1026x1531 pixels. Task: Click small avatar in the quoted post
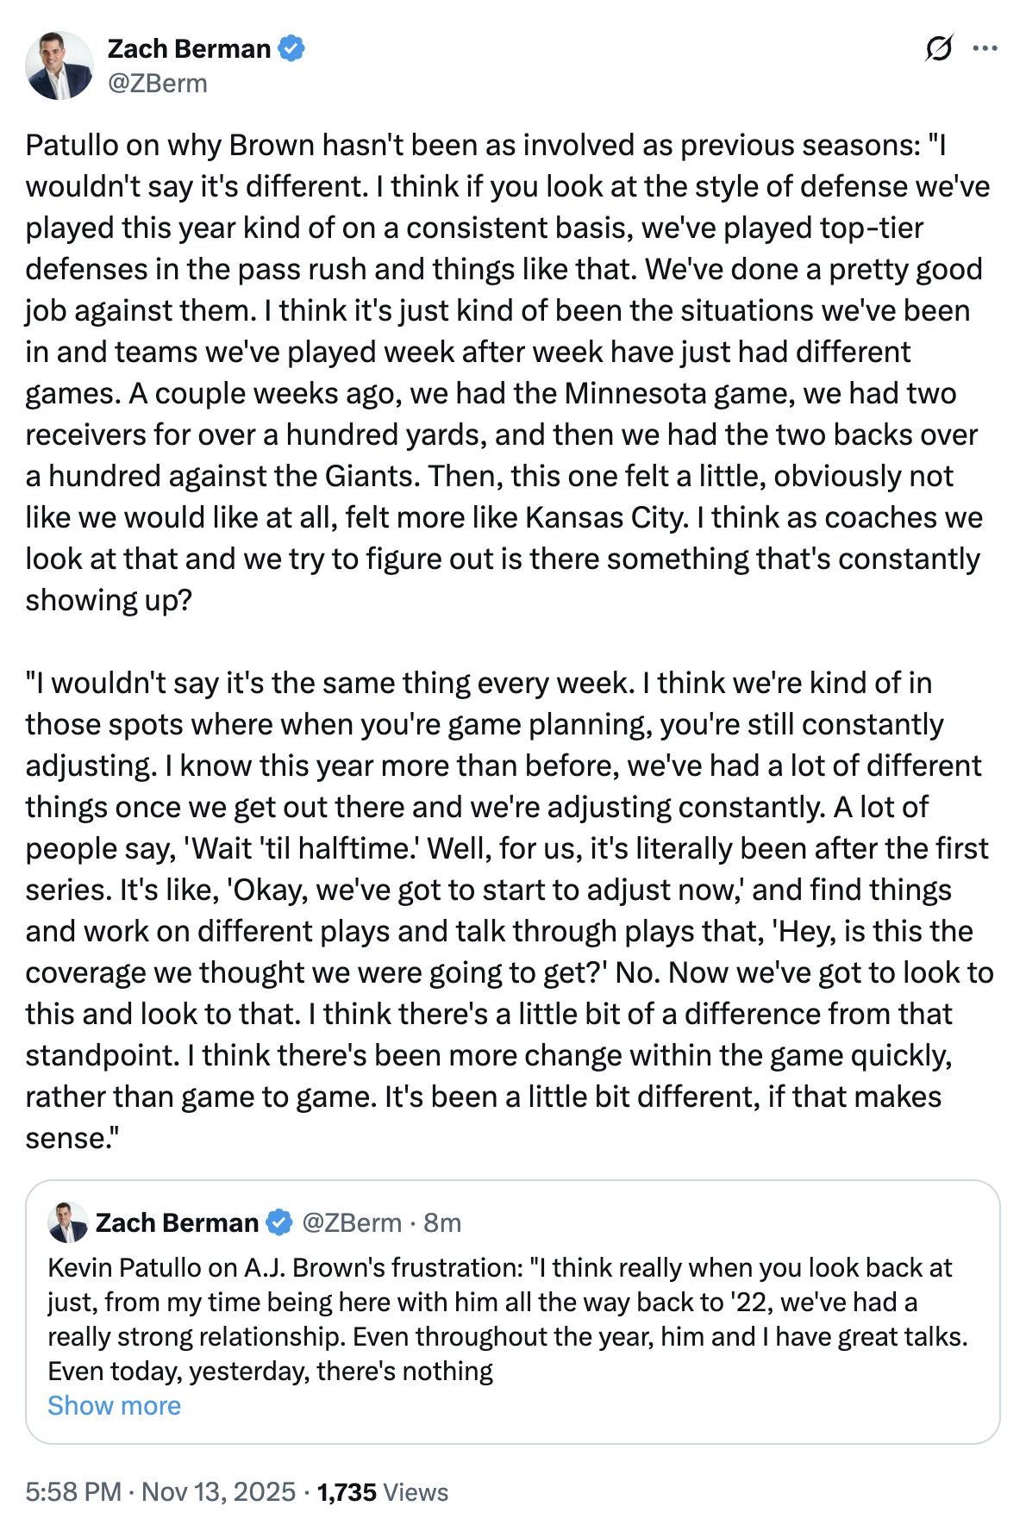coord(68,1222)
